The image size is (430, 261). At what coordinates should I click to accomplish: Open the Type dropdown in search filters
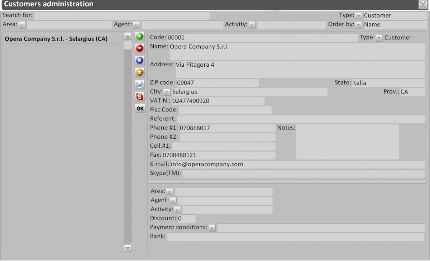(359, 15)
